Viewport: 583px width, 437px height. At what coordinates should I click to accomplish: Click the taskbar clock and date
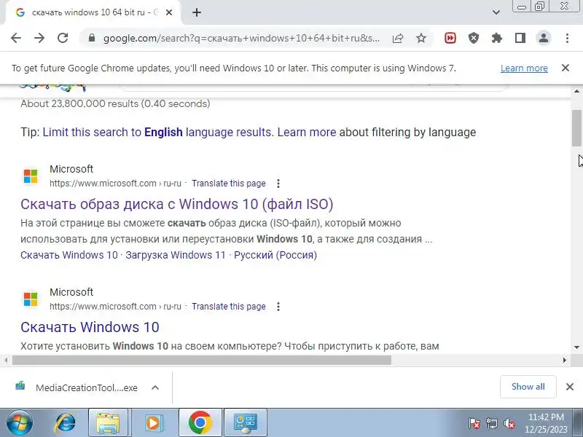[x=546, y=423]
